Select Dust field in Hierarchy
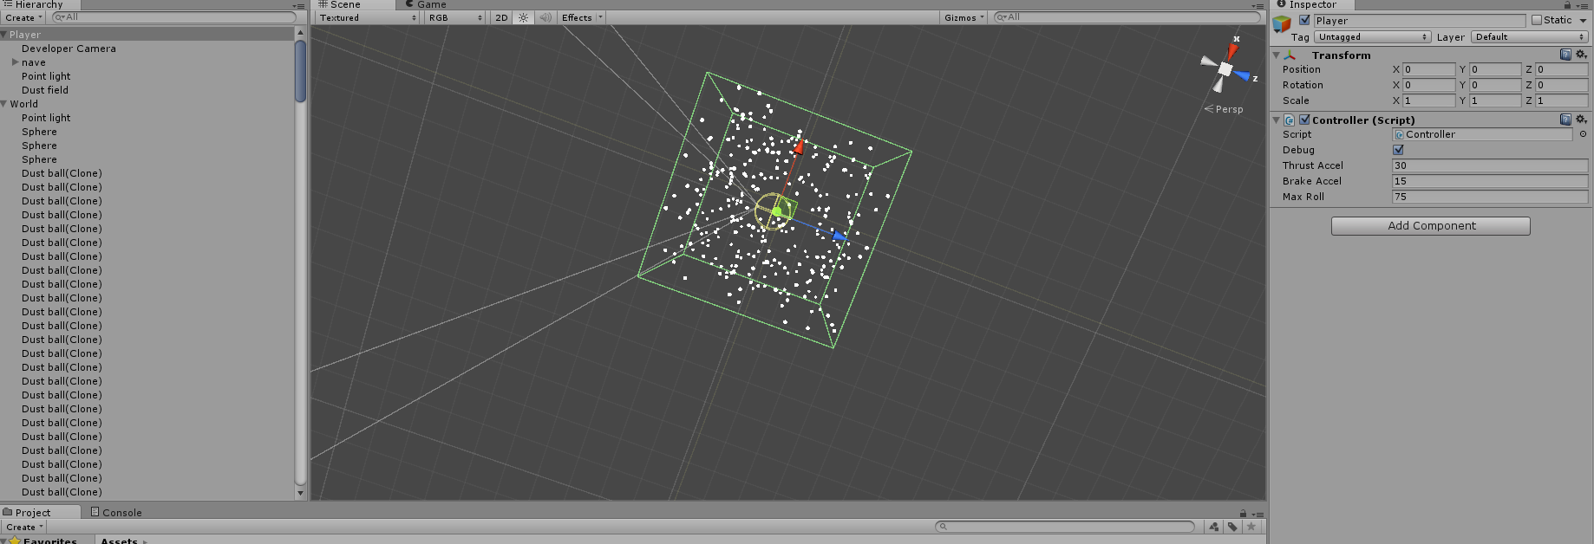 coord(45,90)
